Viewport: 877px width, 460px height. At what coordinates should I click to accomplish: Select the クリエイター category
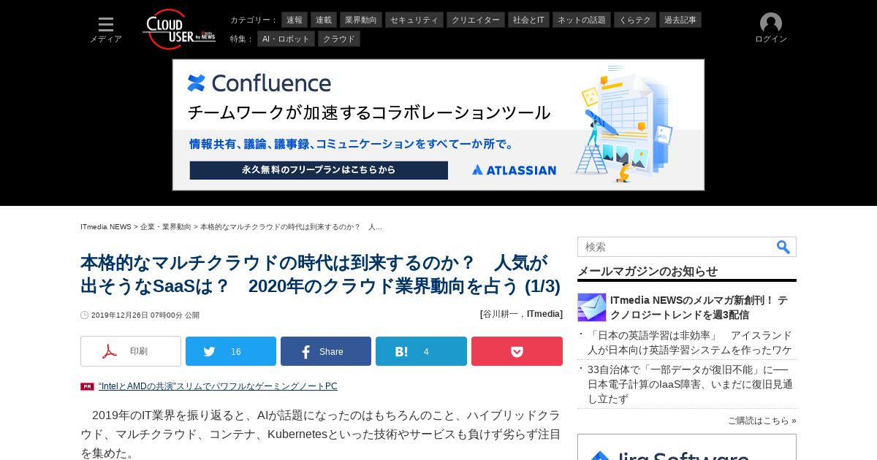click(x=476, y=20)
